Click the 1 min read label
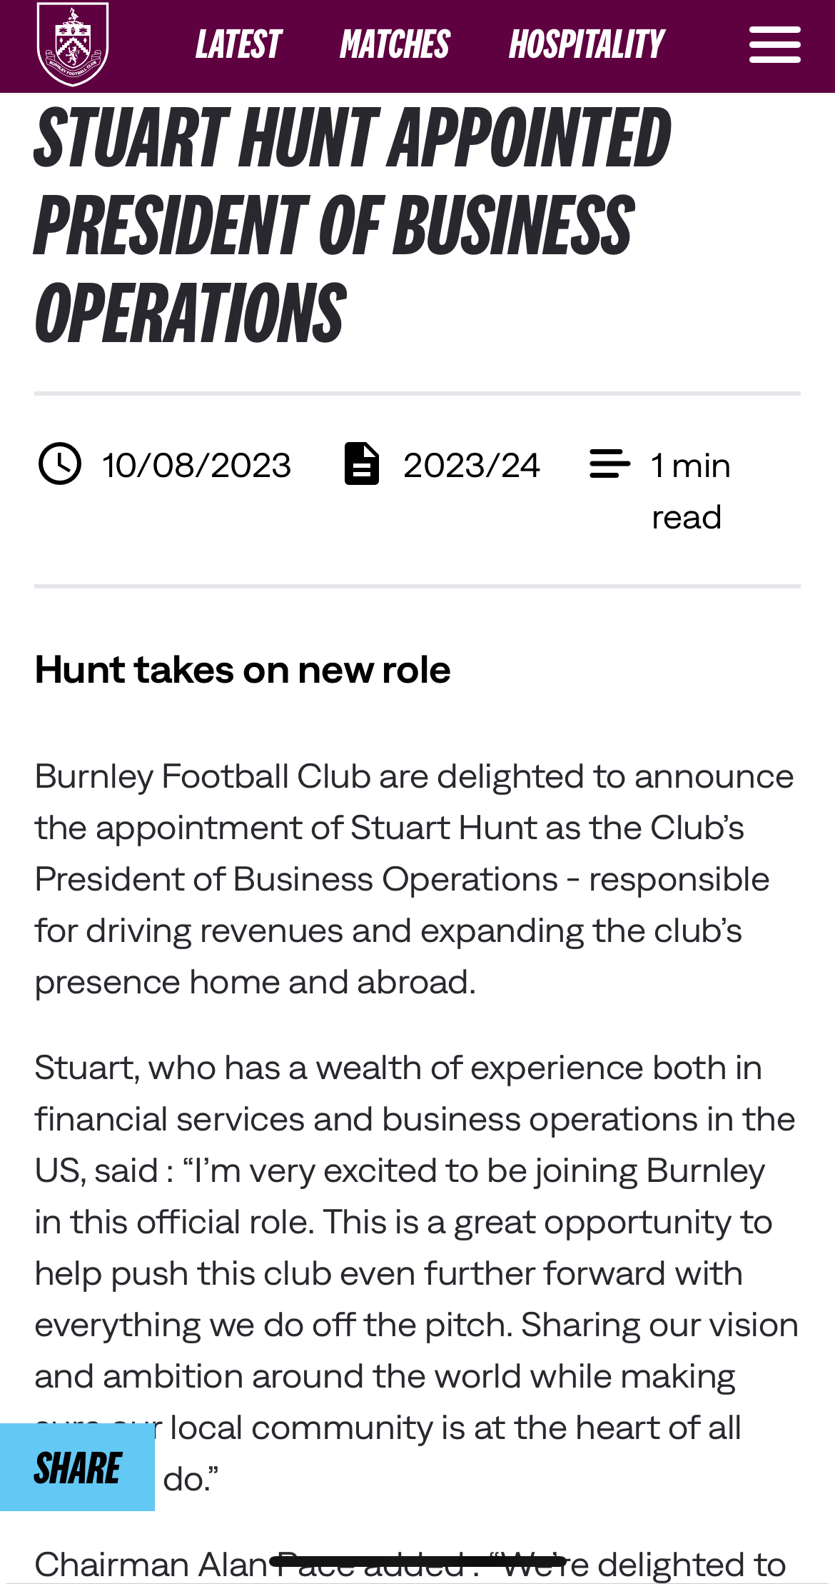The height and width of the screenshot is (1584, 835). tap(690, 491)
